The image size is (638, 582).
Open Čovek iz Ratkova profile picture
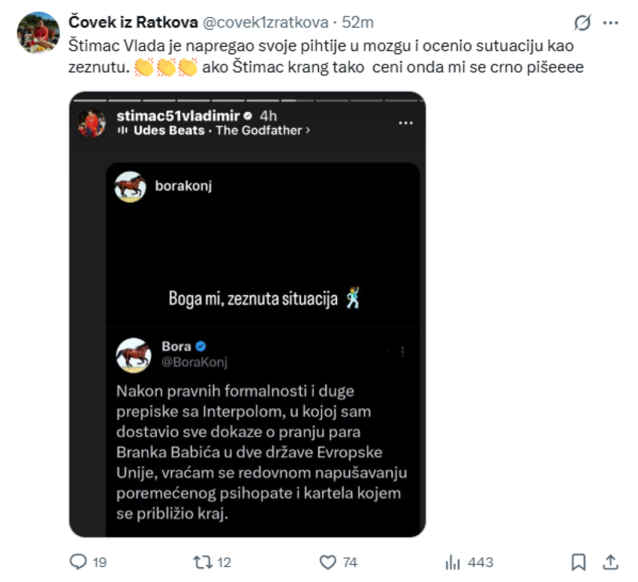pos(38,32)
